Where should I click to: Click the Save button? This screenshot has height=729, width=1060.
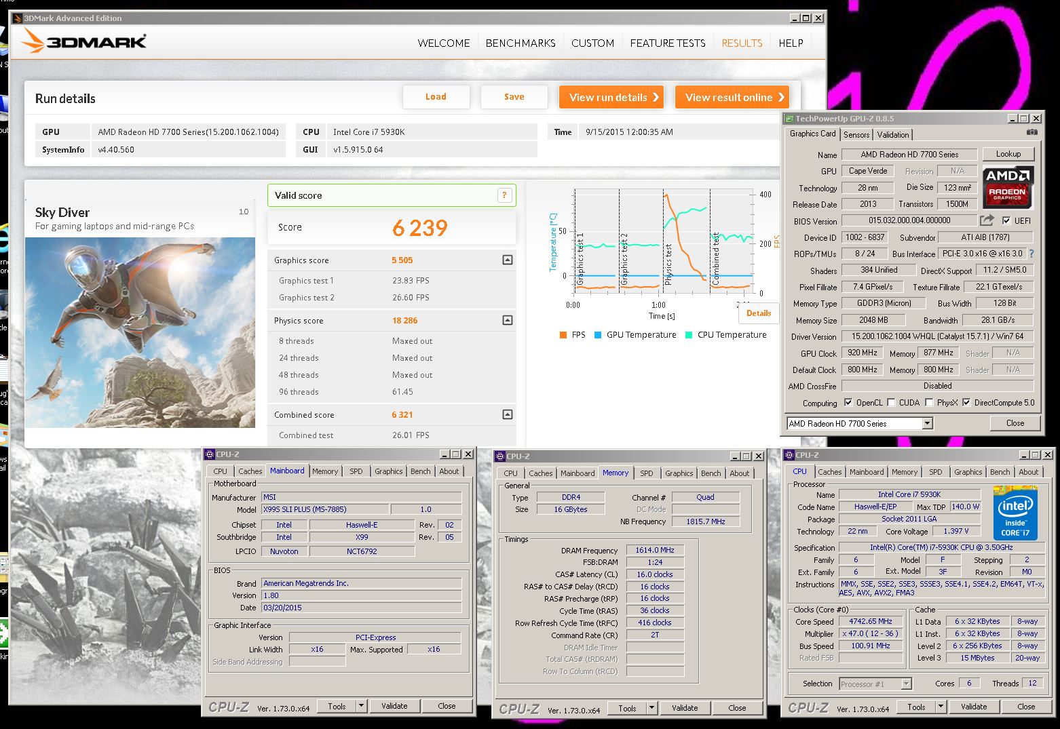(x=514, y=97)
